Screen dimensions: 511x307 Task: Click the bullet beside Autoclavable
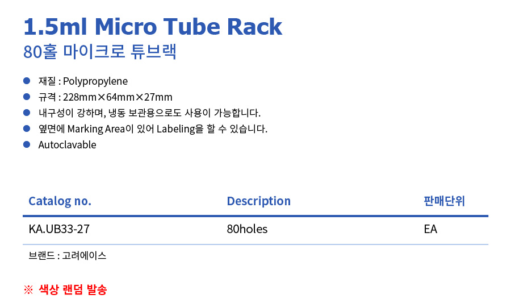tap(27, 144)
